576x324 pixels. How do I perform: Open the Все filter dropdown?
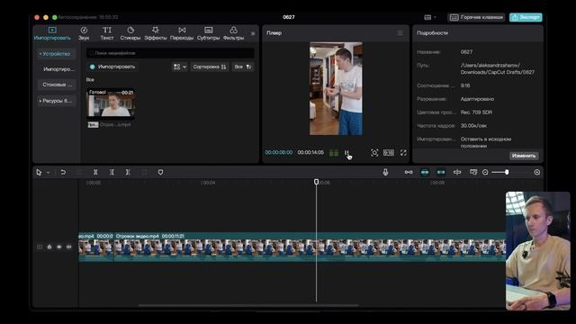[243, 67]
